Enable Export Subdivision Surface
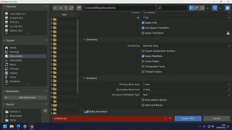This screenshot has height=130, width=232. tap(143, 51)
